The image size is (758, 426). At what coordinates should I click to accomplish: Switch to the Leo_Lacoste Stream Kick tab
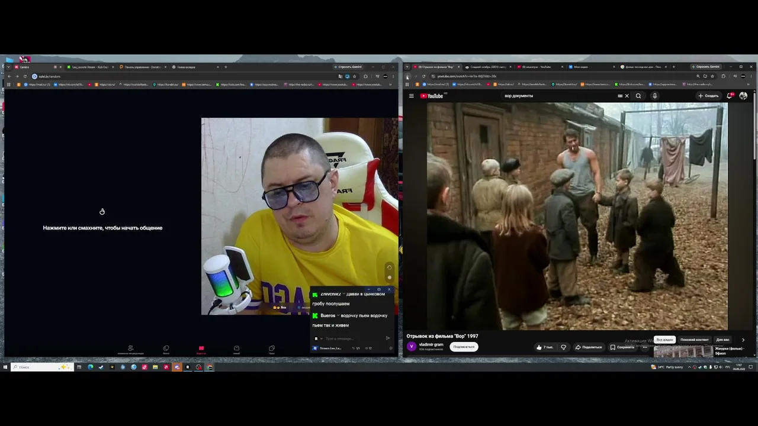tap(89, 67)
